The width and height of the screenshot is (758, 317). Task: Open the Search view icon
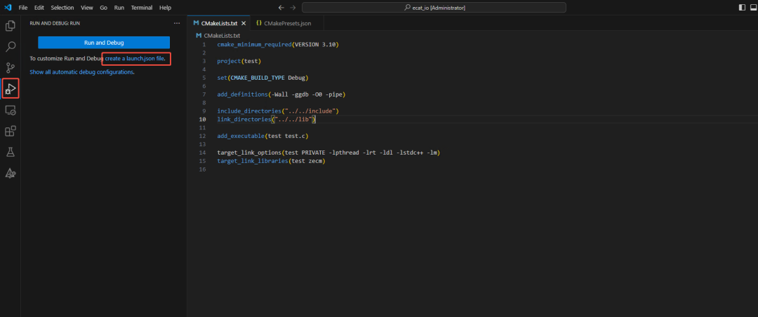pos(10,47)
